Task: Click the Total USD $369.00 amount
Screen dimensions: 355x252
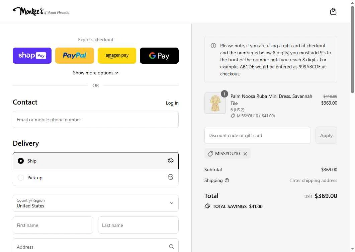Action: pyautogui.click(x=321, y=196)
